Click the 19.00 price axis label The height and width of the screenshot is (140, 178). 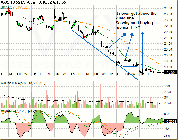point(168,67)
